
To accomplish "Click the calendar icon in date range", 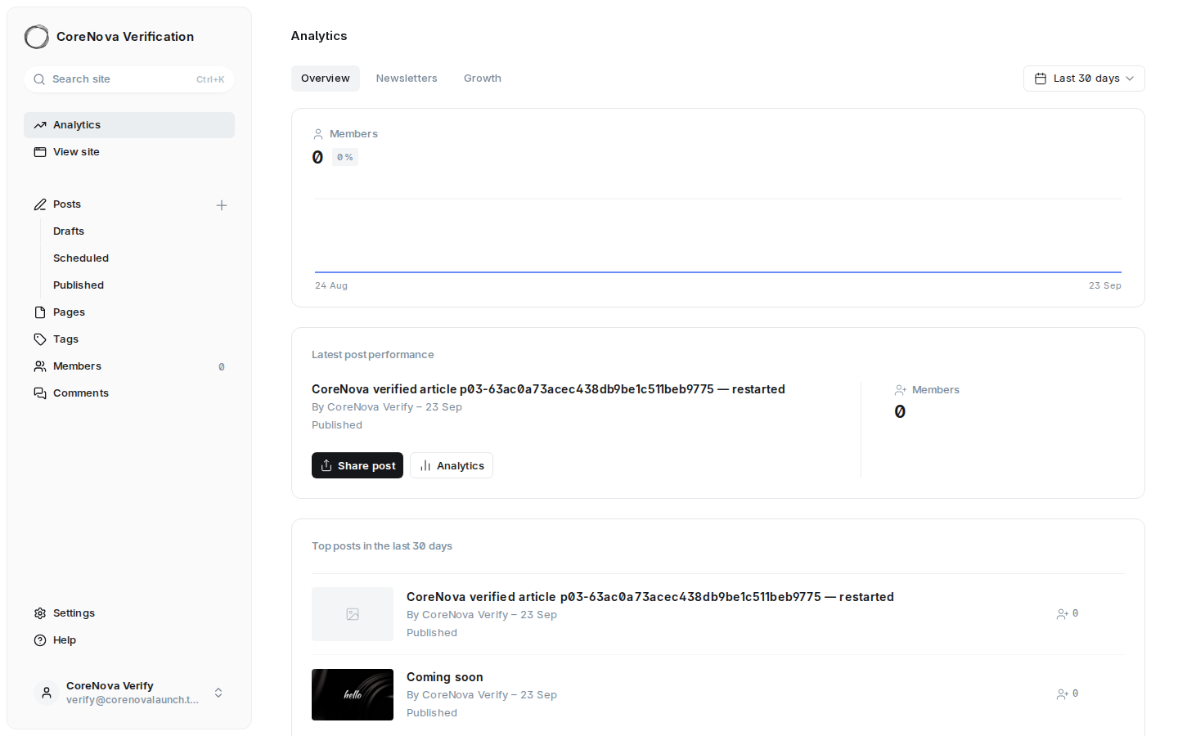I will (1041, 79).
